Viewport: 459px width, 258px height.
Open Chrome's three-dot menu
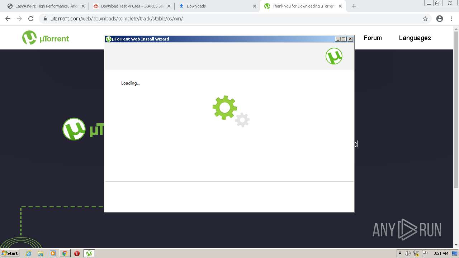[x=451, y=19]
